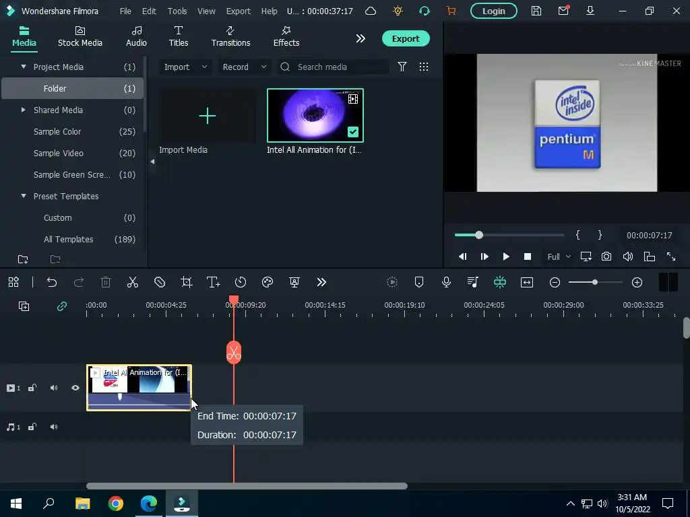This screenshot has width=690, height=517.
Task: Collapse the Project Media tree
Action: coord(24,67)
